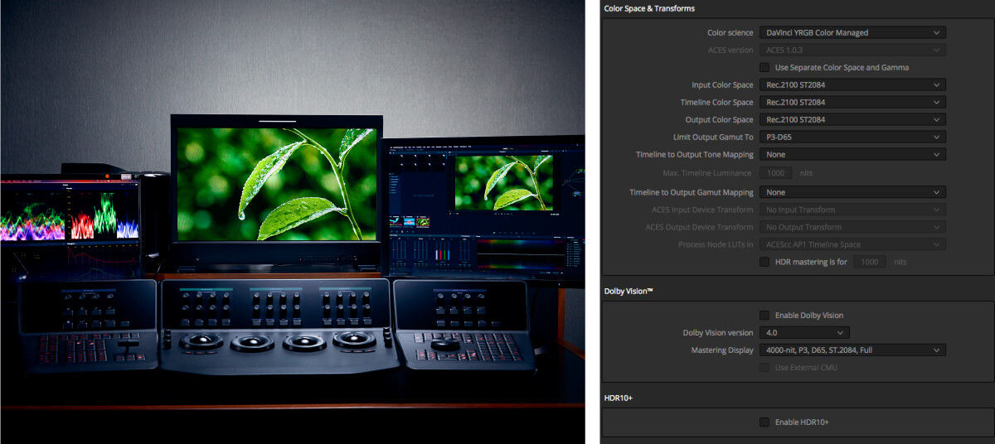Expand the Mastering Display dropdown
The image size is (995, 444).
pyautogui.click(x=852, y=350)
